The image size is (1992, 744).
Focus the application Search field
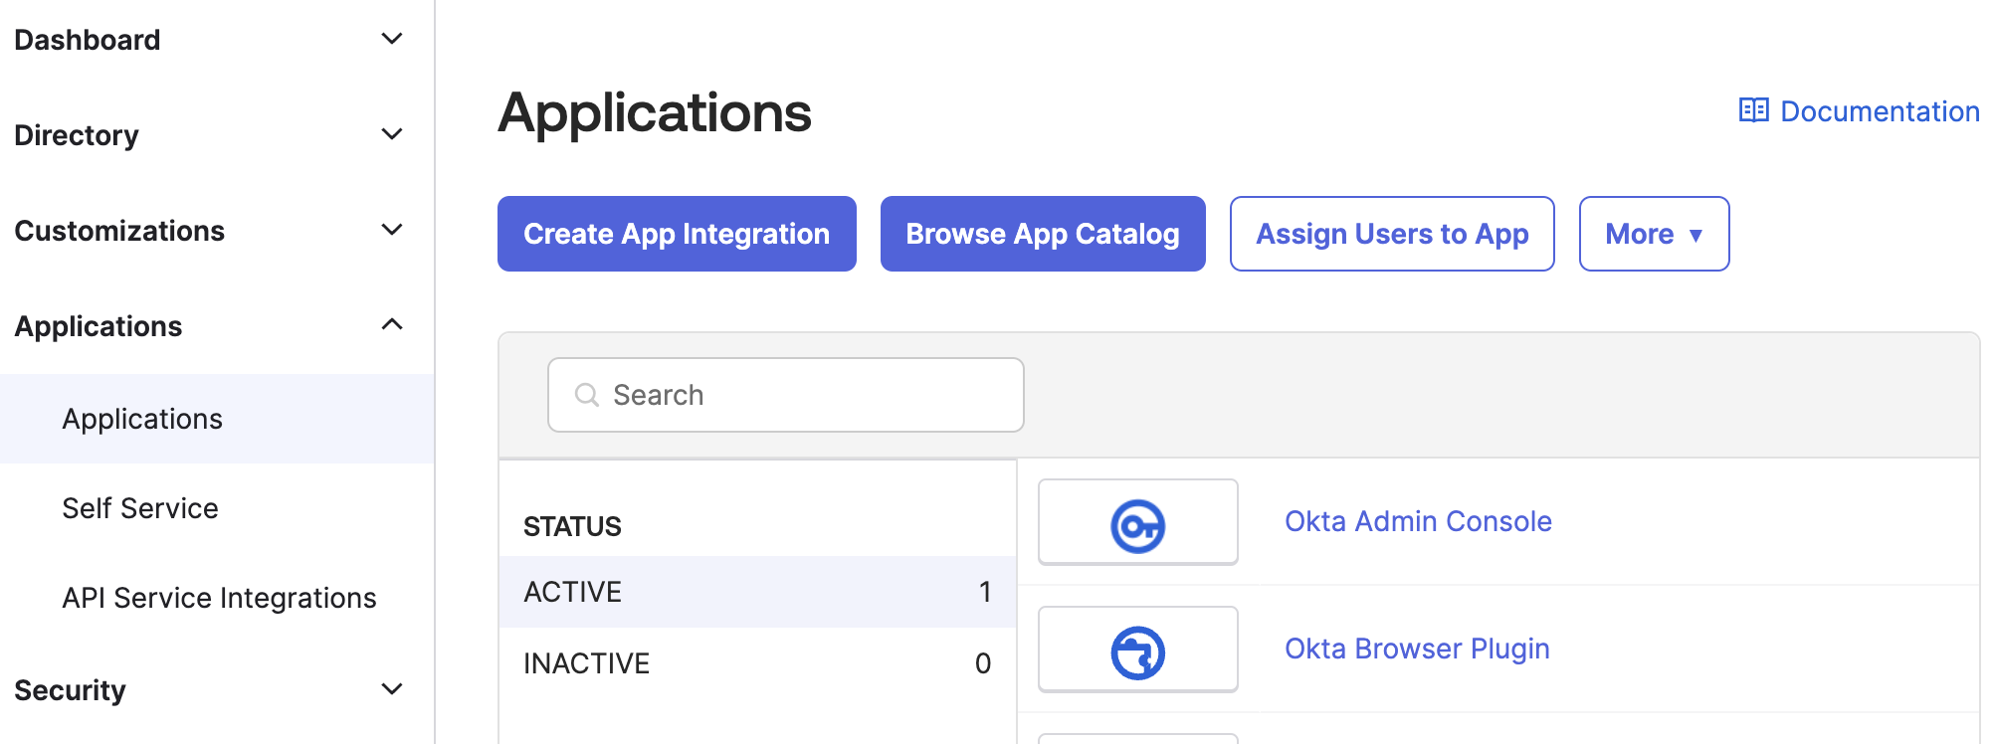786,395
